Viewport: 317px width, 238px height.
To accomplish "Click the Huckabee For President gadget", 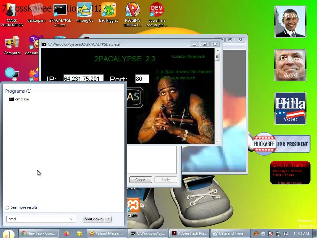I will coord(281,144).
